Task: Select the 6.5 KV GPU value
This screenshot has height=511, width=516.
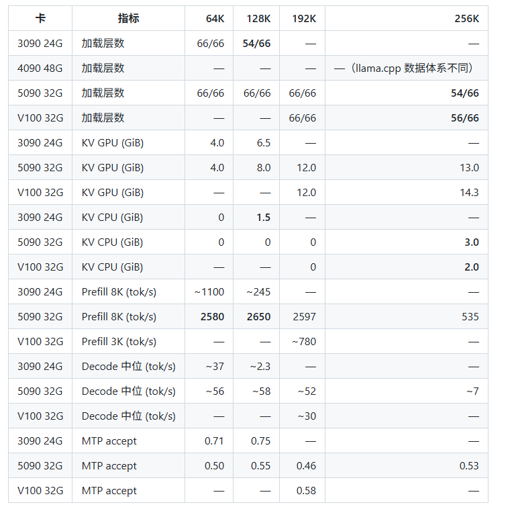Action: pos(264,143)
